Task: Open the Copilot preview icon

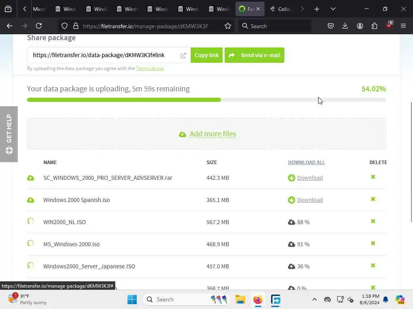Action: click(400, 299)
